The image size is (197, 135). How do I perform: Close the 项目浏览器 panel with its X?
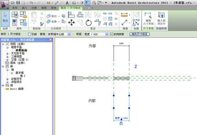tap(50, 40)
